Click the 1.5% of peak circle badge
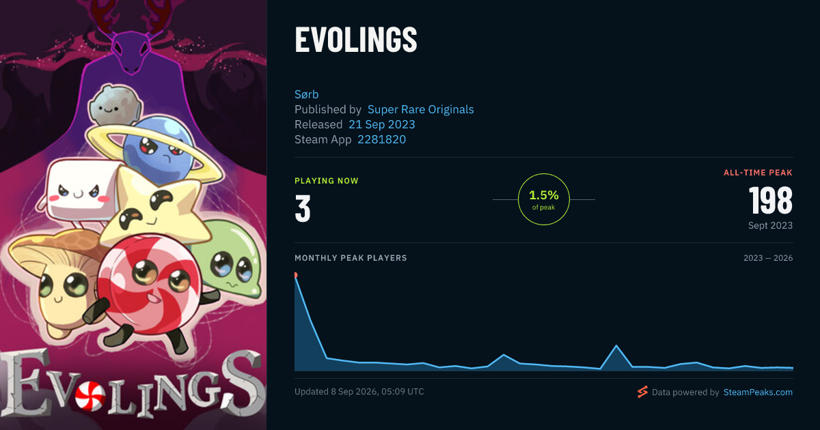The height and width of the screenshot is (430, 820). pyautogui.click(x=544, y=199)
